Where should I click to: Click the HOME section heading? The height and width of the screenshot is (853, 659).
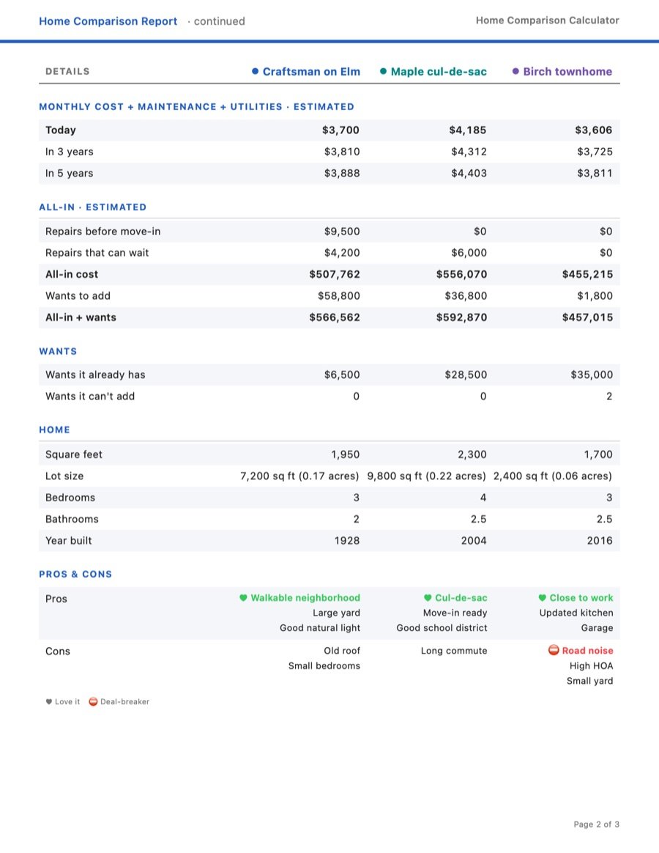54,429
